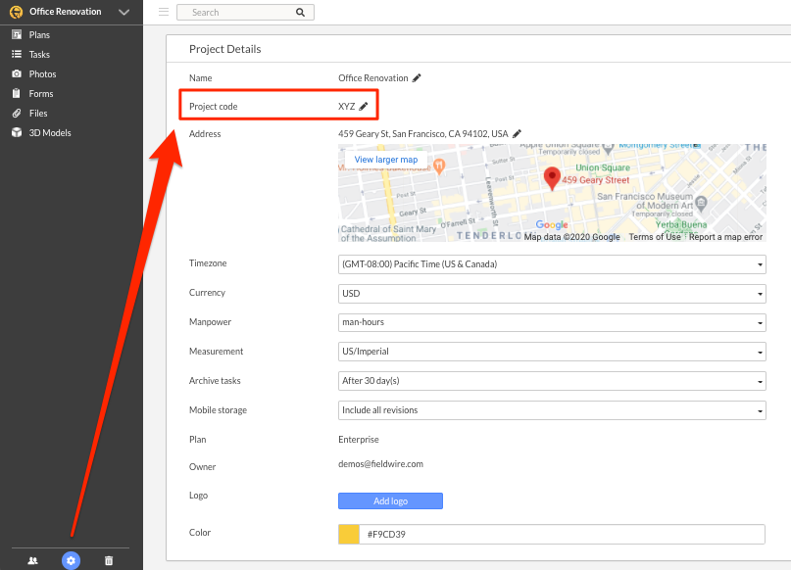Viewport: 791px width, 570px height.
Task: Open the People management icon in sidebar footer
Action: 32,560
